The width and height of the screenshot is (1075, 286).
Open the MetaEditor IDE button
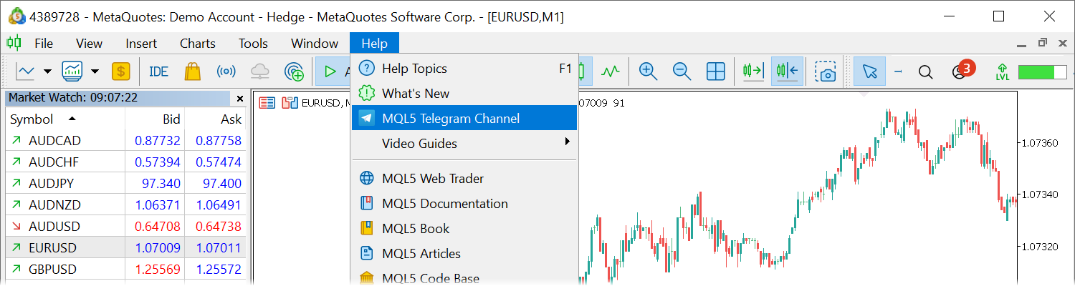[158, 71]
